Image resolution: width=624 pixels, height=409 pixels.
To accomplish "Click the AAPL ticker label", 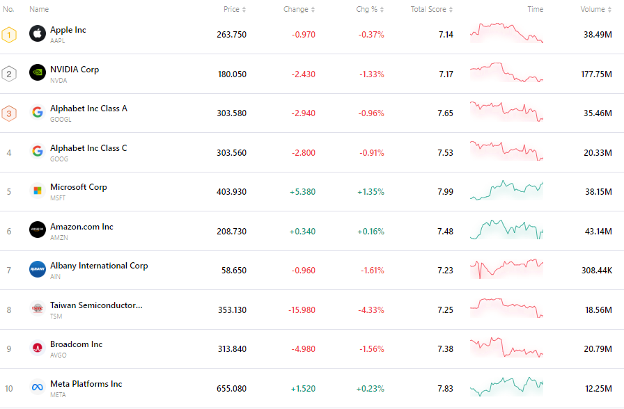I will [58, 40].
